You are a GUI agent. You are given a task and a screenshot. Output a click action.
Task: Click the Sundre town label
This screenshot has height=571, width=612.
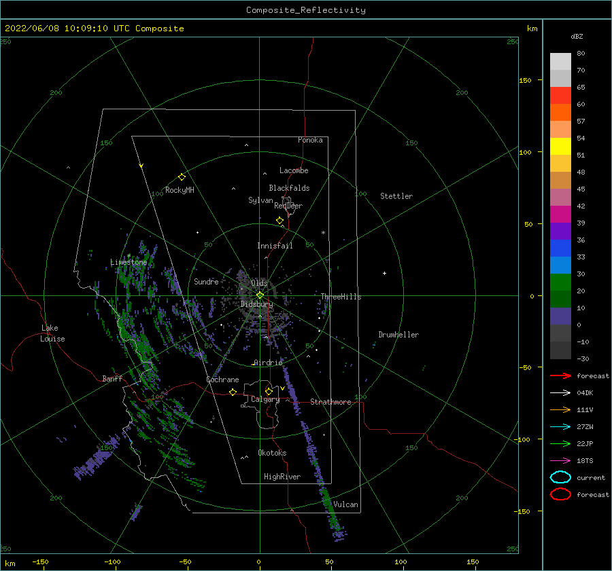[206, 281]
